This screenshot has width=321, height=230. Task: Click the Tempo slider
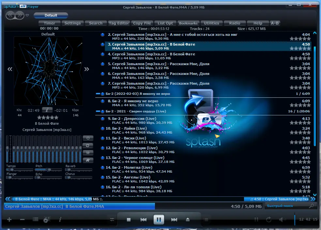point(20,170)
